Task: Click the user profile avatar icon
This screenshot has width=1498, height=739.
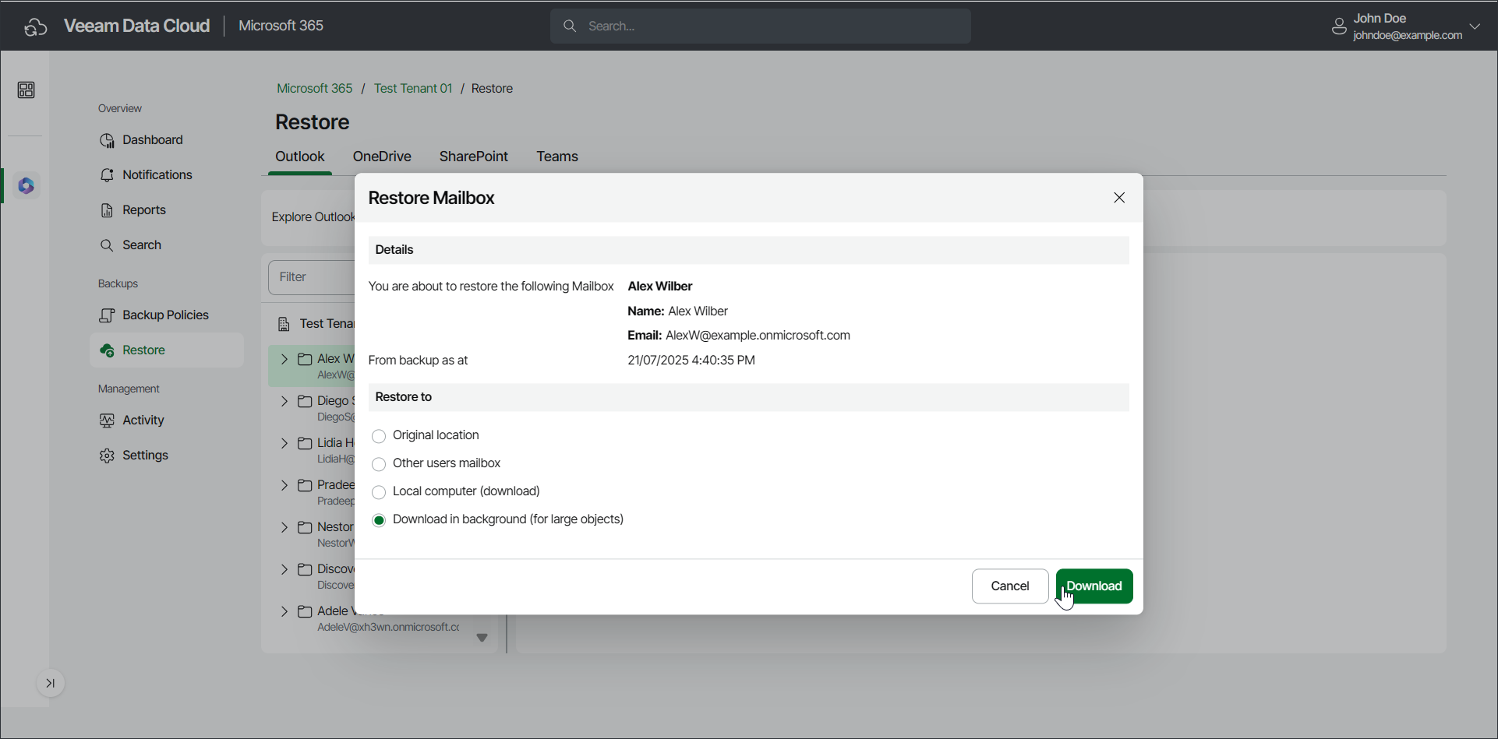Action: point(1339,26)
